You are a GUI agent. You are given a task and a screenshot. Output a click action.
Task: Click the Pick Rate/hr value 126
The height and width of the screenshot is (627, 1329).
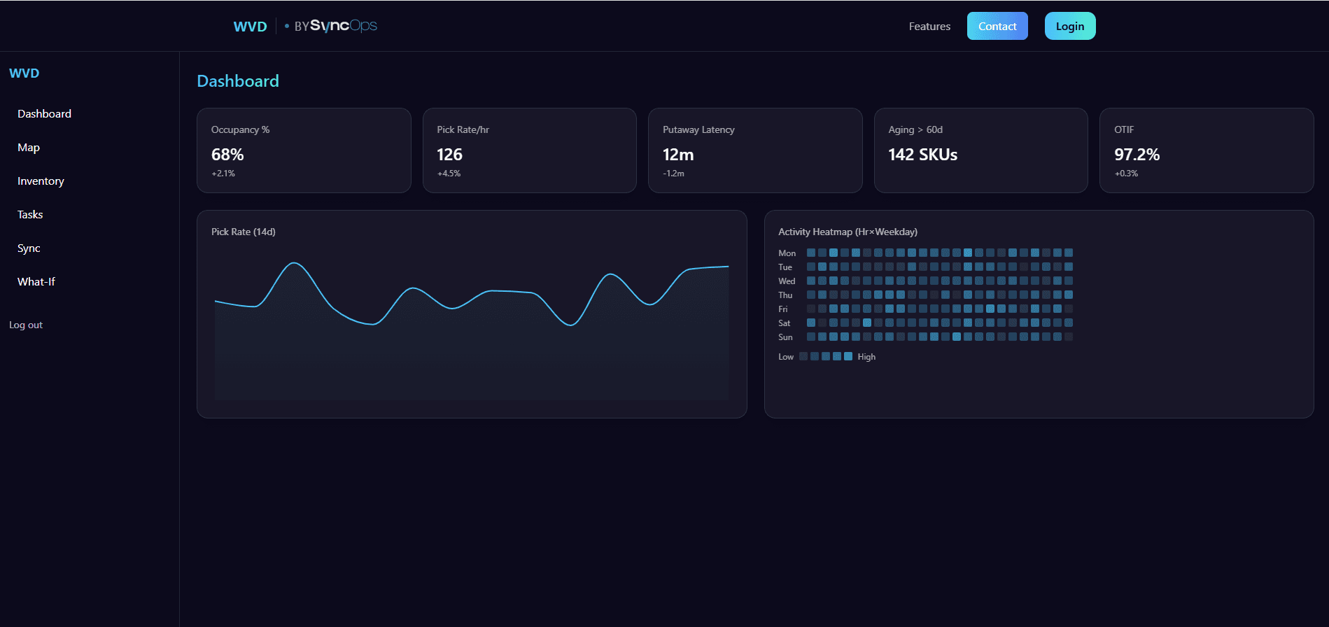point(449,155)
